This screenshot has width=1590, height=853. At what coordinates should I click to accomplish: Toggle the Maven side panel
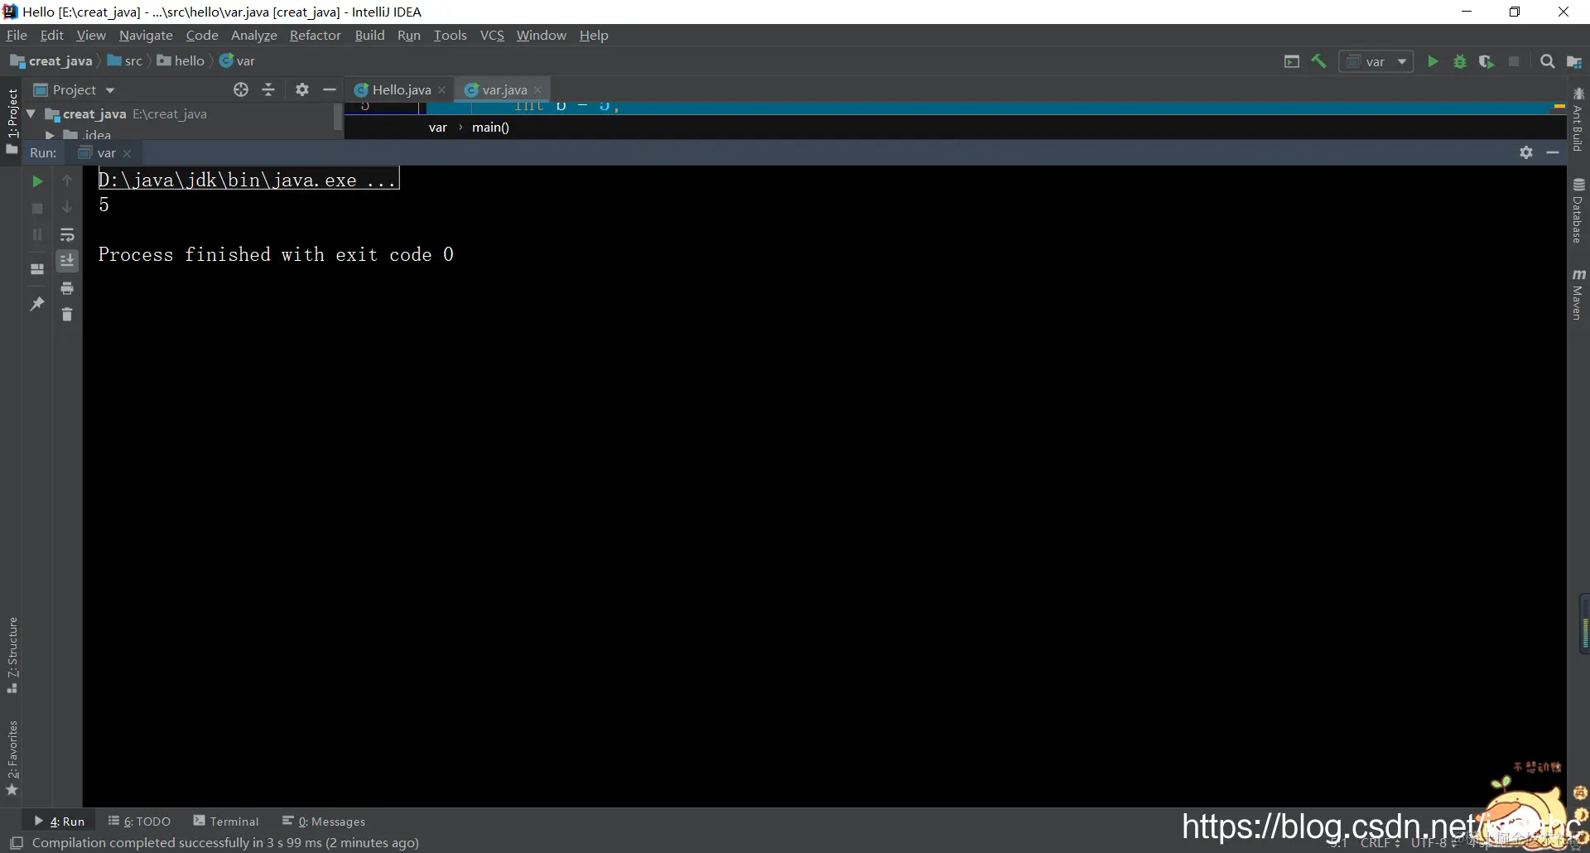click(x=1578, y=295)
